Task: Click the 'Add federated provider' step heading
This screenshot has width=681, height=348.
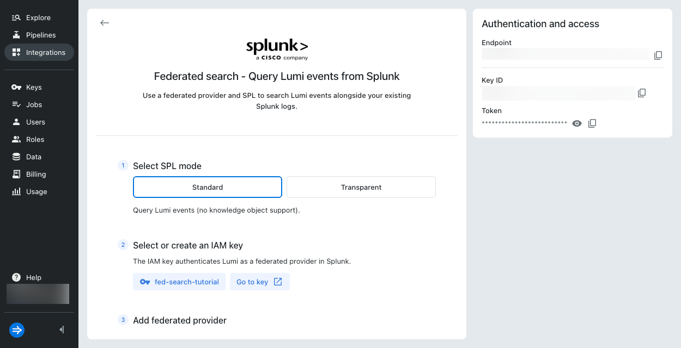Action: point(180,320)
